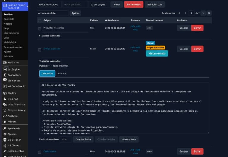Image resolution: width=228 pixels, height=157 pixels.
Task: Click the Guardar límite button
Action: coord(83,140)
